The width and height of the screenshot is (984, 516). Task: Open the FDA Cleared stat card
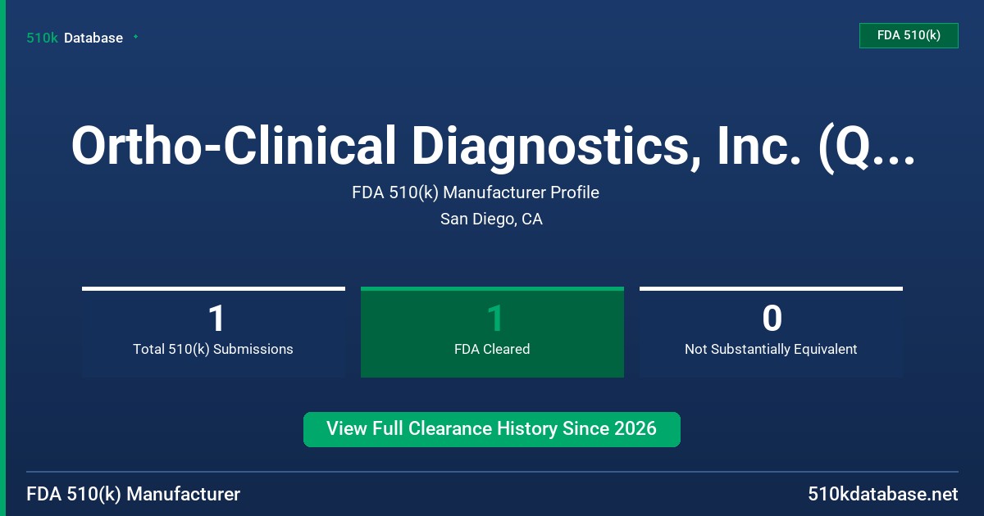click(x=492, y=332)
